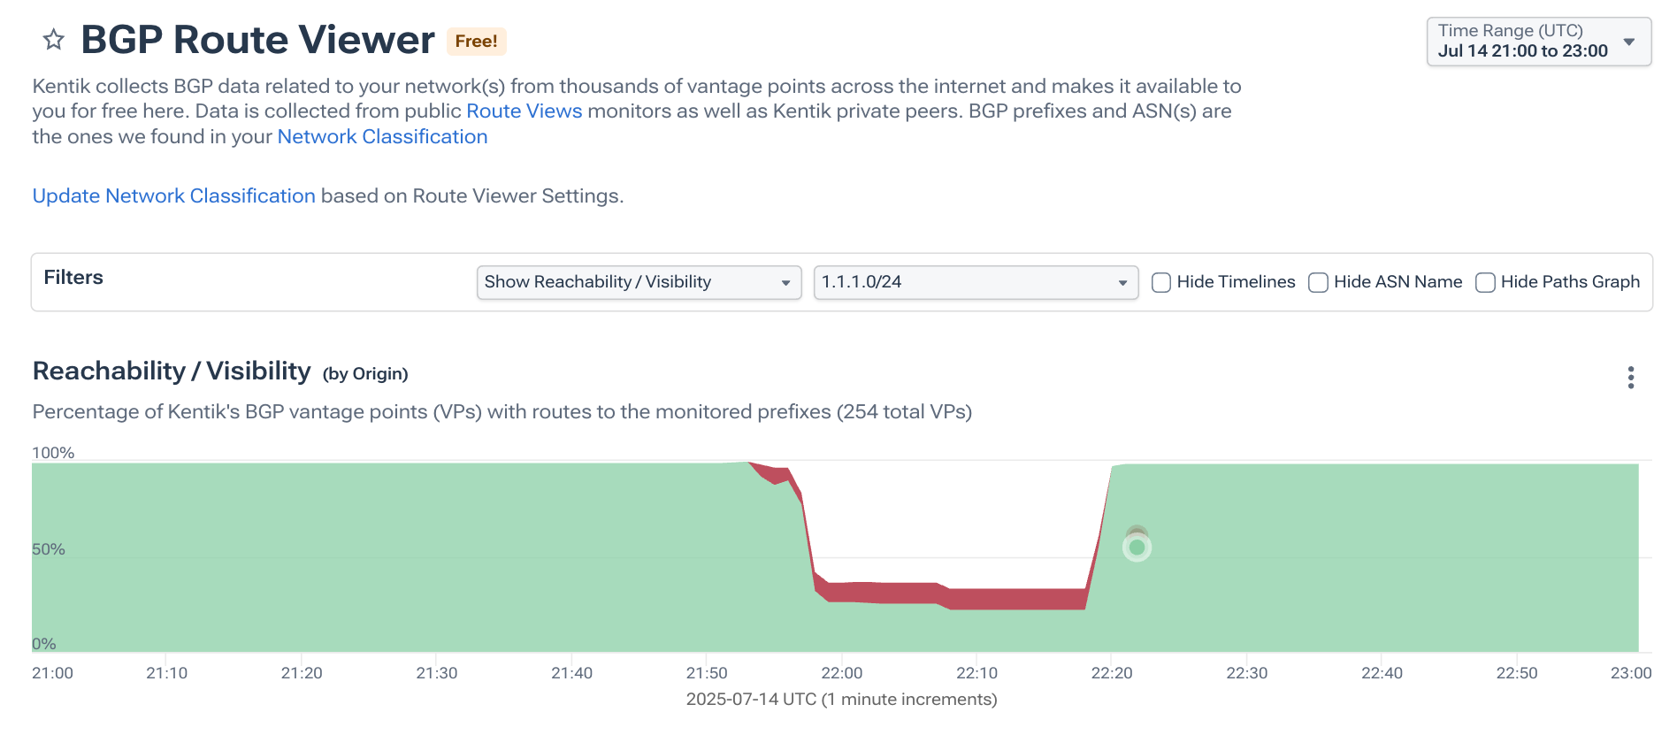Screen dimensions: 1677x735
Task: Open the Network Classification link
Action: (382, 137)
